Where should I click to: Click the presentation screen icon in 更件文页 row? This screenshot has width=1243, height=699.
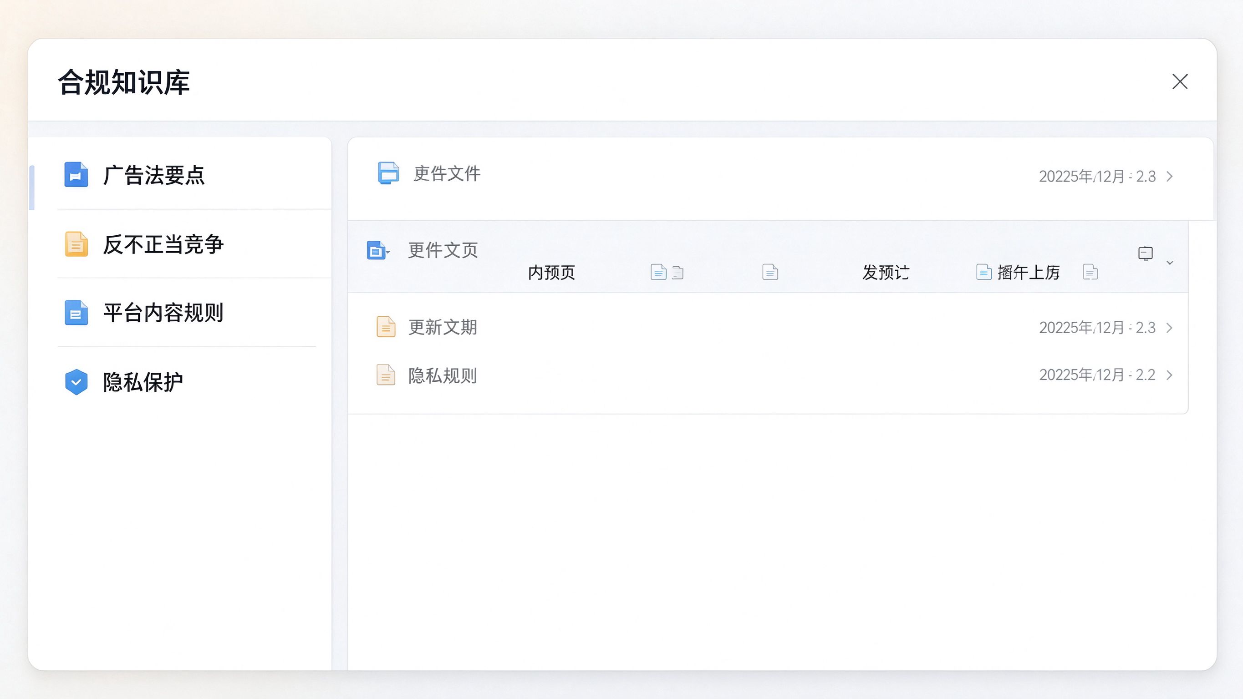(x=1146, y=253)
